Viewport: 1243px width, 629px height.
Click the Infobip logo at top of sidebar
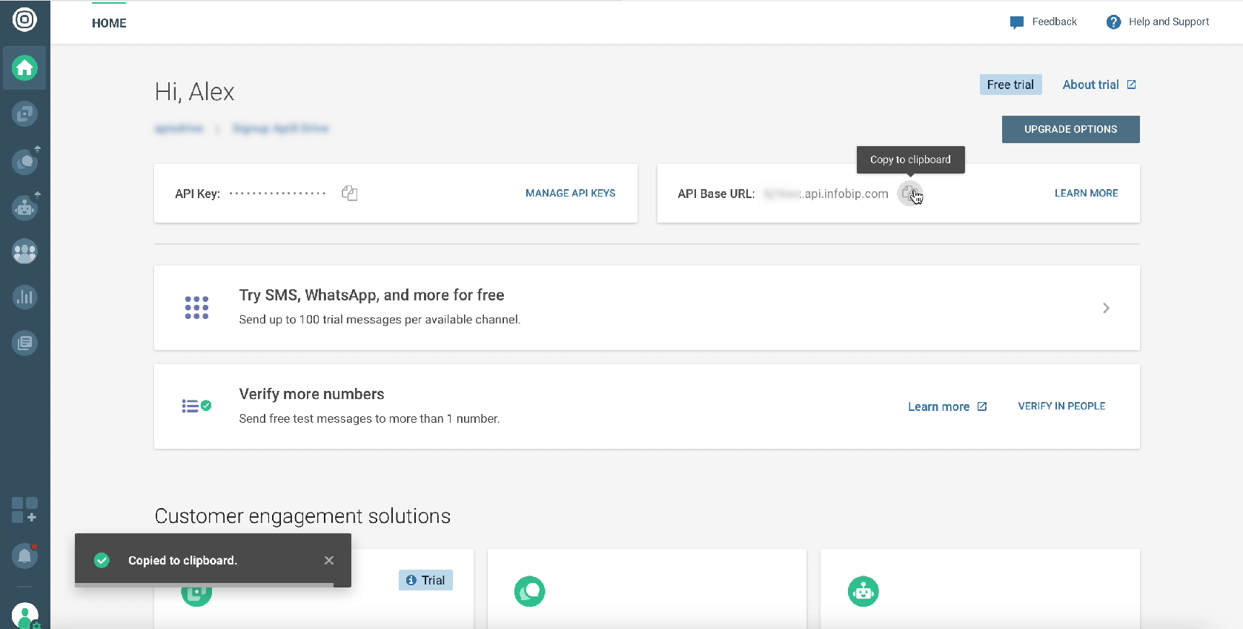[24, 19]
